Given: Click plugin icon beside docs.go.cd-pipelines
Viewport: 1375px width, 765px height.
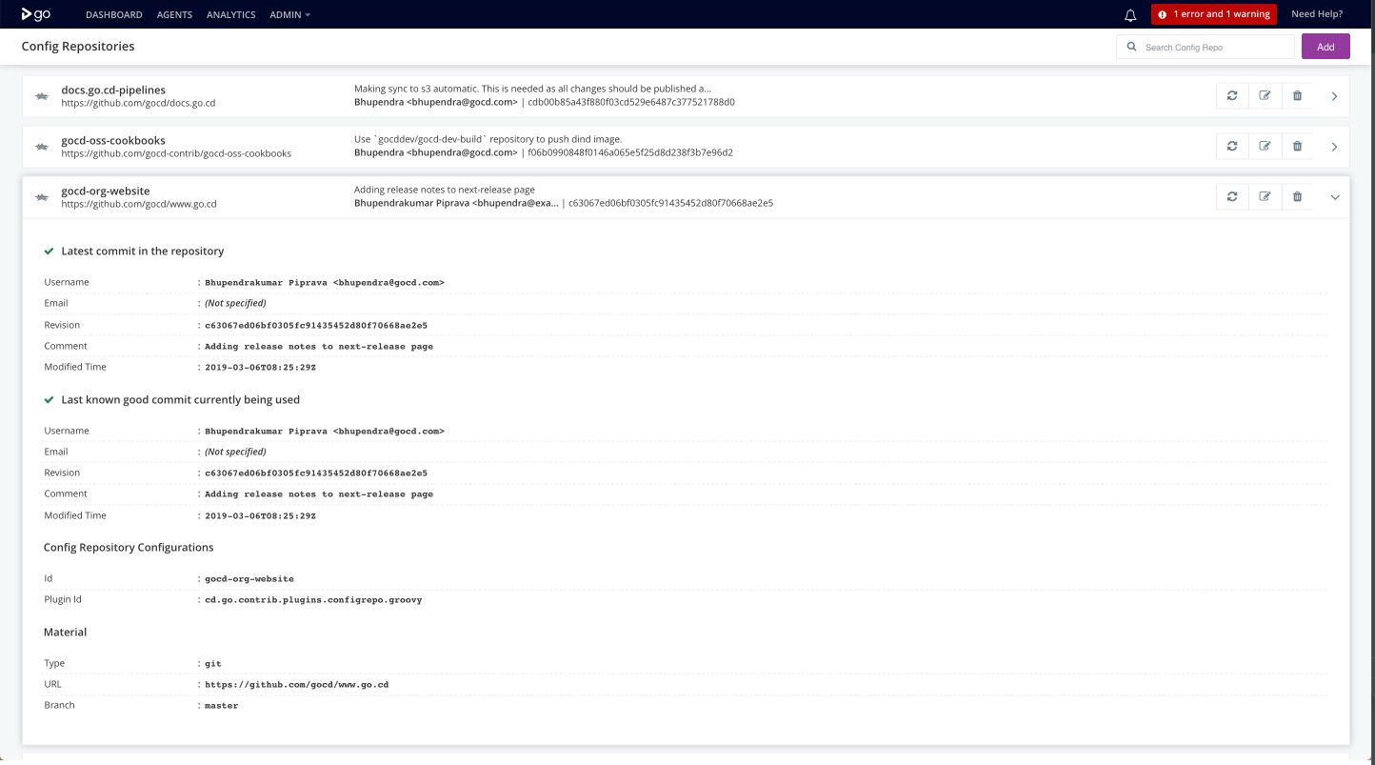Looking at the screenshot, I should [x=42, y=96].
